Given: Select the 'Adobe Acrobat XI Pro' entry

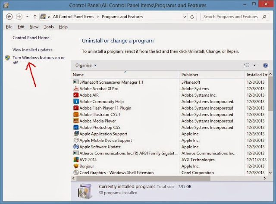Looking at the screenshot, I should click(99, 89).
